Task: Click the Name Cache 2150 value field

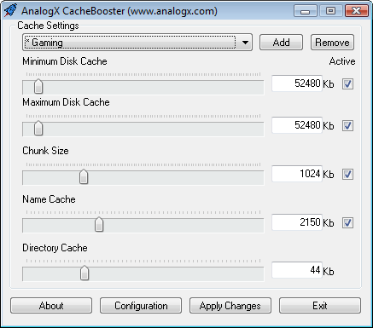Action: pos(297,222)
